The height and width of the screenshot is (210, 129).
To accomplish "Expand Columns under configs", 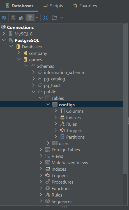I will tap(56, 111).
